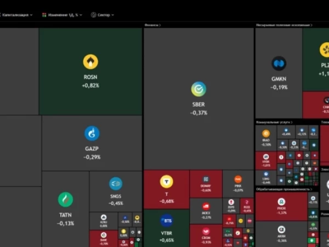Click the yellow T bank logo
This screenshot has width=329, height=247.
(x=167, y=182)
